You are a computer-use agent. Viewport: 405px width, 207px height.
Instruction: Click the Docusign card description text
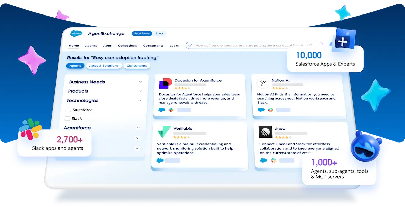[x=199, y=98]
